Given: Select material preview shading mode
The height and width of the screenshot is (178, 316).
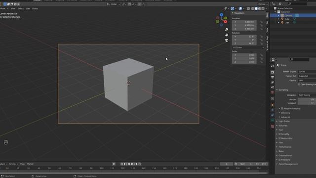Looking at the screenshot, I should [259, 9].
